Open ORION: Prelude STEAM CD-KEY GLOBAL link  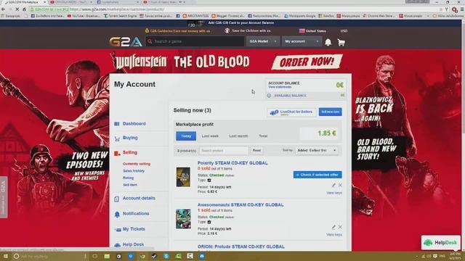coord(241,246)
